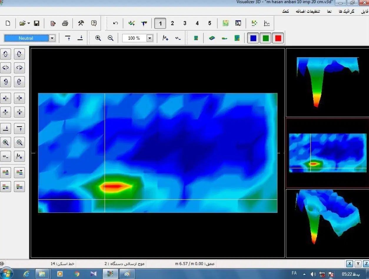Viewport: 369px width, 279px height.
Task: Click the zoom in magnifier in the top toolbar
Action: point(98,38)
